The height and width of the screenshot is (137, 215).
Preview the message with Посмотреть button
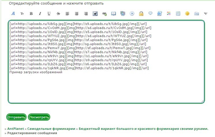click(39, 117)
